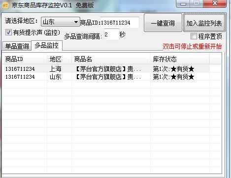Image resolution: width=231 pixels, height=178 pixels.
Task: Click the red 双击可停止或重新开始 hint text
Action: click(192, 46)
